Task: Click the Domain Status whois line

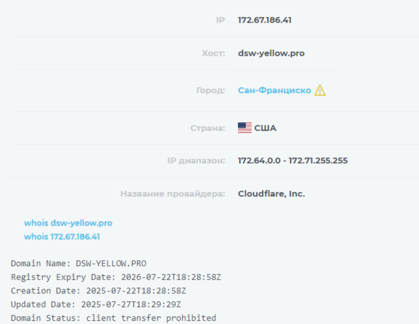Action: (113, 318)
